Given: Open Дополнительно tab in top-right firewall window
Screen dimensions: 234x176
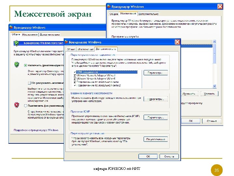Looking at the screenshot, I should [148, 14].
